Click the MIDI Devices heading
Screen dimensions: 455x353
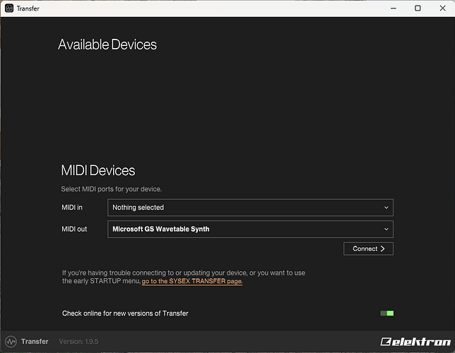(98, 170)
